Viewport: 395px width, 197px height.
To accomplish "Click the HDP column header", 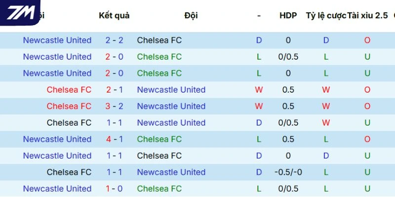I will click(288, 16).
